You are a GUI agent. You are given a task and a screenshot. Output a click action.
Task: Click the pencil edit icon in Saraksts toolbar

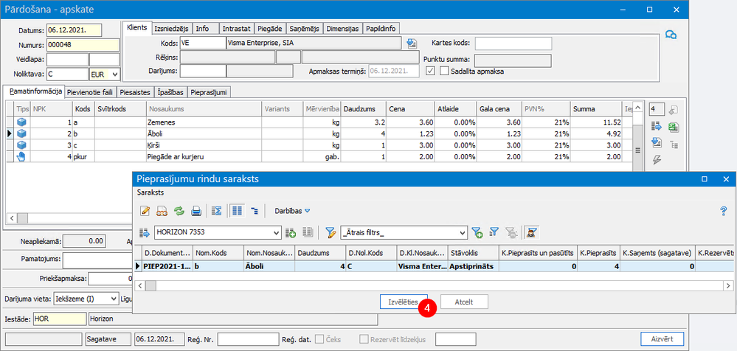pyautogui.click(x=145, y=211)
